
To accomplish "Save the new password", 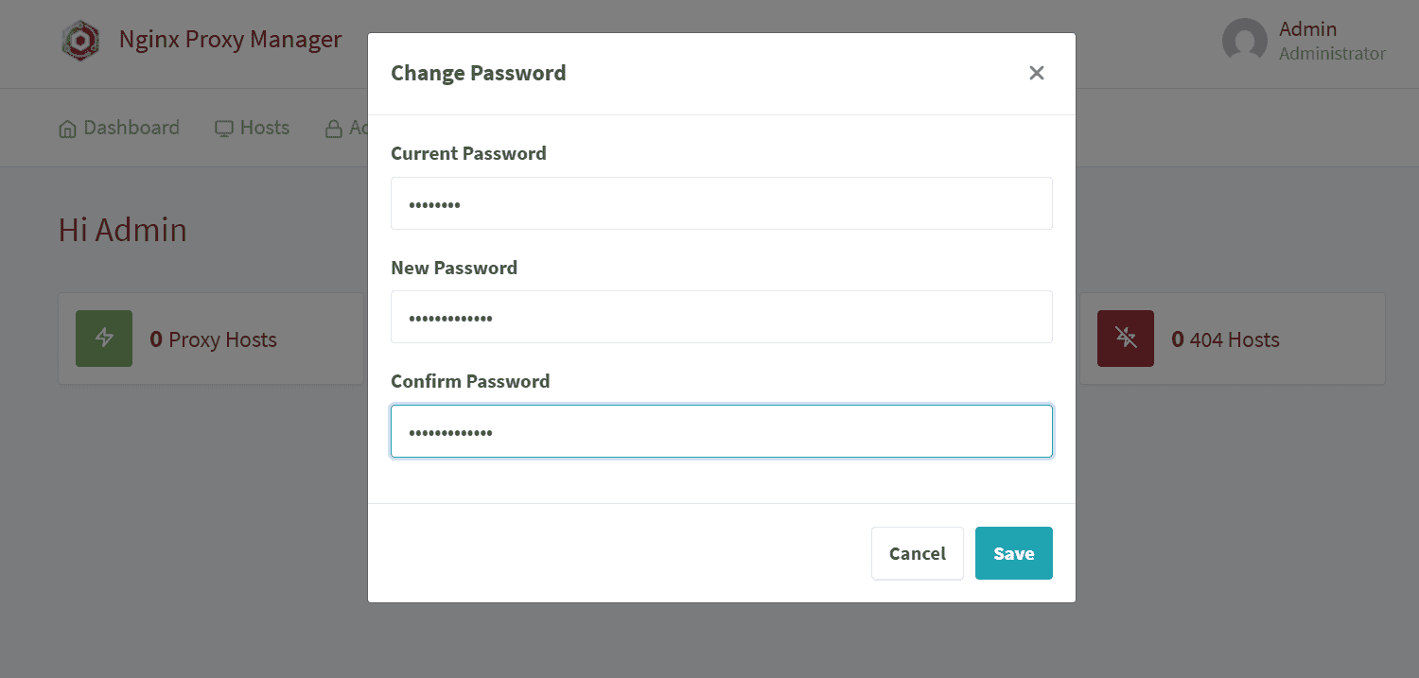I will [1013, 553].
